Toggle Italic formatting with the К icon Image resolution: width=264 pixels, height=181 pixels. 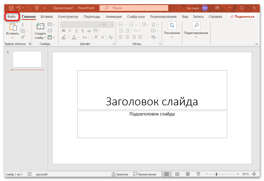tap(70, 31)
